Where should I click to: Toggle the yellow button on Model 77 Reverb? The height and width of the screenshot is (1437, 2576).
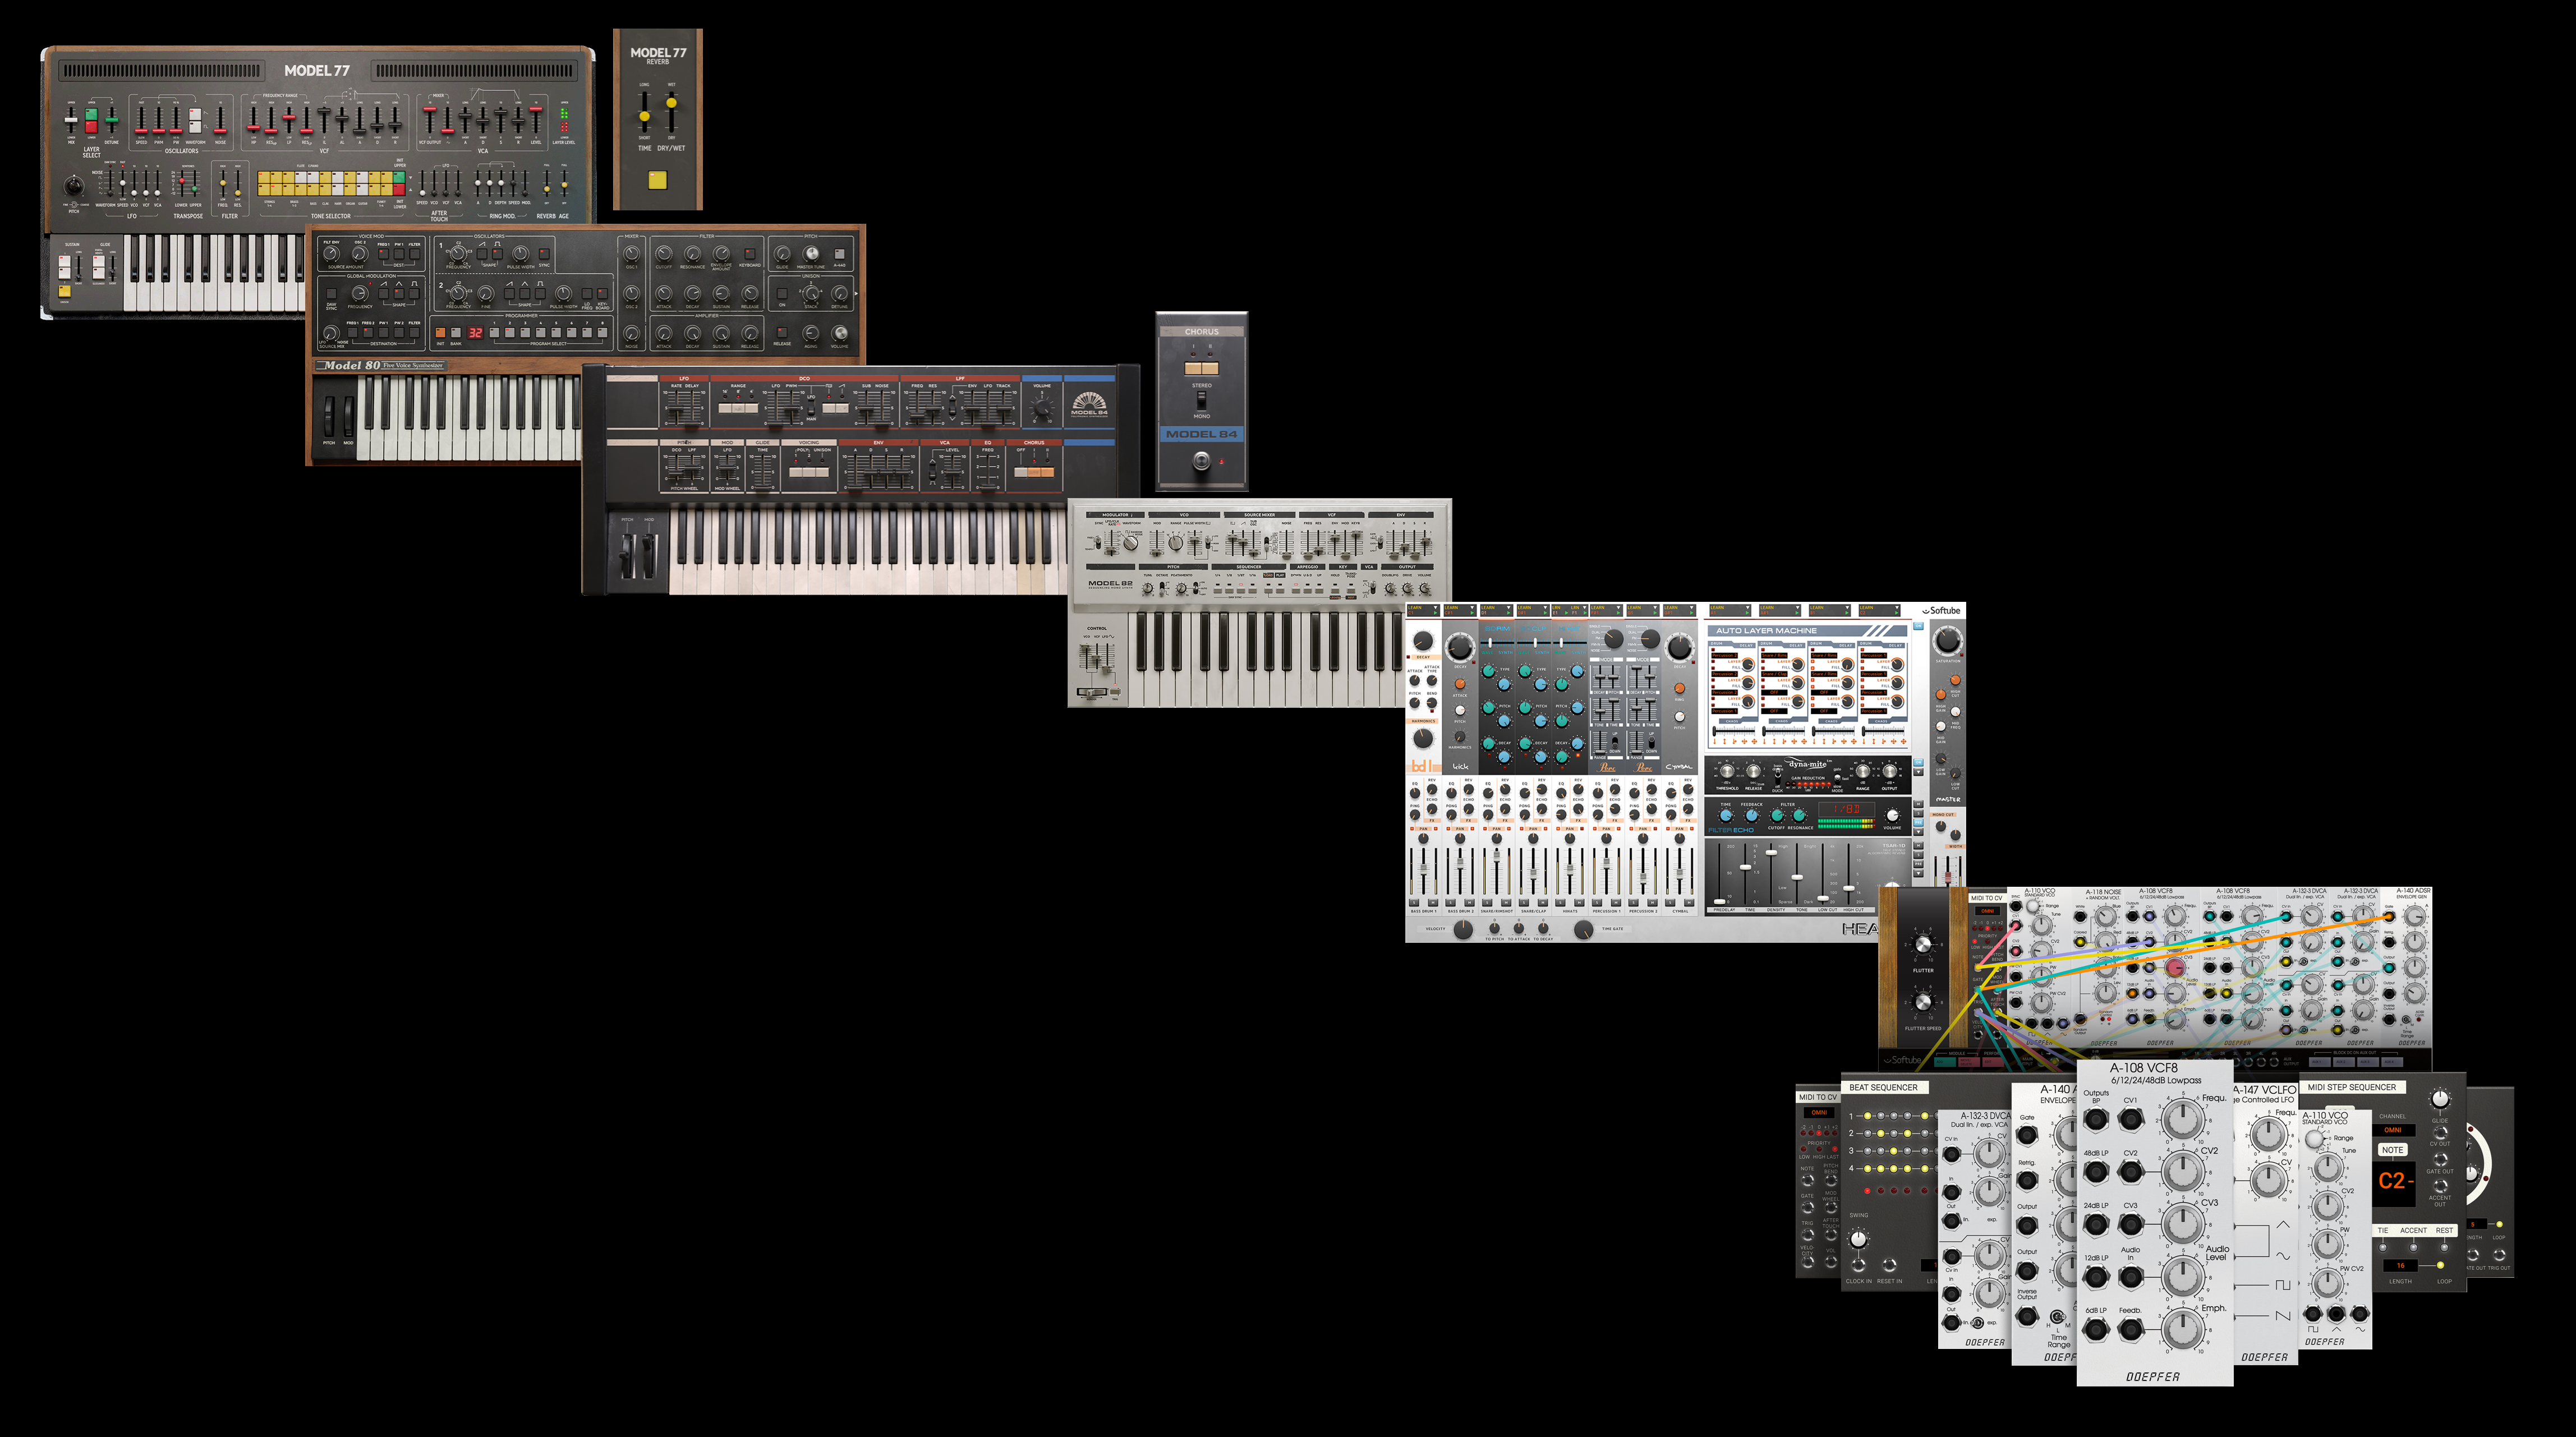(x=657, y=180)
